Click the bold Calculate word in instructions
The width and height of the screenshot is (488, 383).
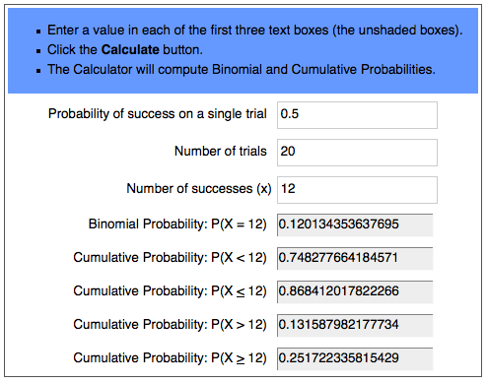click(x=130, y=50)
